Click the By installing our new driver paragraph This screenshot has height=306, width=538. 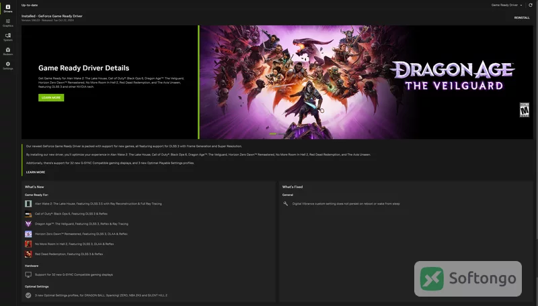pyautogui.click(x=198, y=155)
